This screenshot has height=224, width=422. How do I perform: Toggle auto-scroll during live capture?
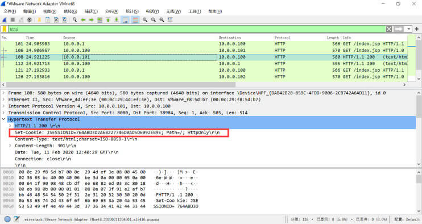pyautogui.click(x=125, y=20)
